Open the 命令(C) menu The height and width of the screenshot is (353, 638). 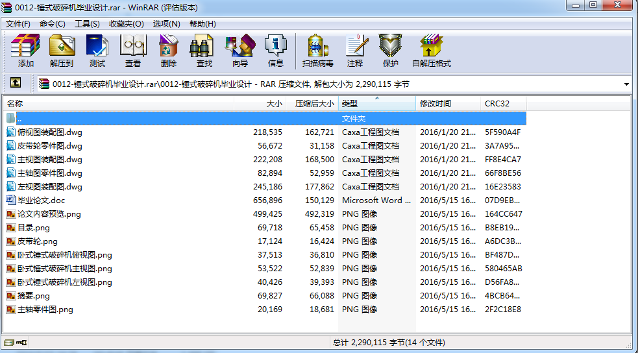(53, 24)
